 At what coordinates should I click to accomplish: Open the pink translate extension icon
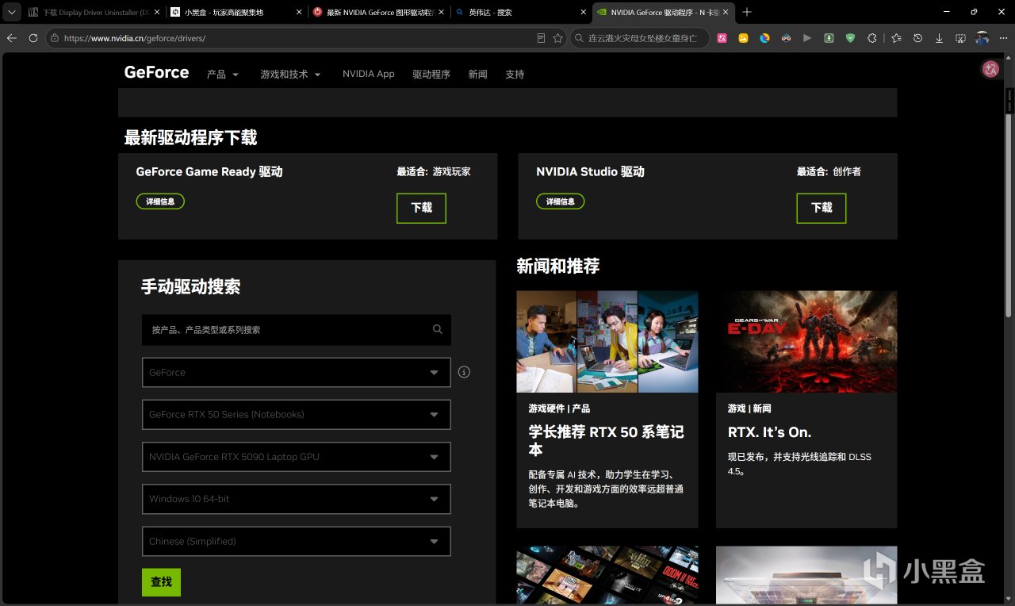pos(722,38)
